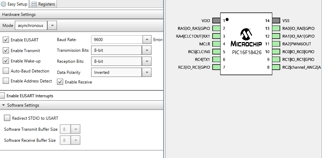This screenshot has width=322, height=158.
Task: Click the Error: label by Baud Rate
Action: (158, 40)
